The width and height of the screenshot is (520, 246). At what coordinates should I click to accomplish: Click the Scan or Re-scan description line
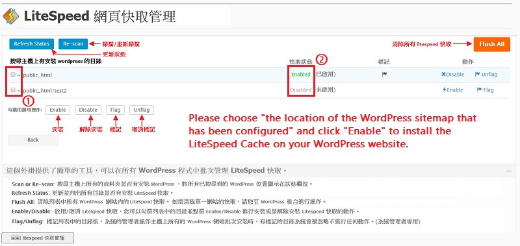[162, 184]
